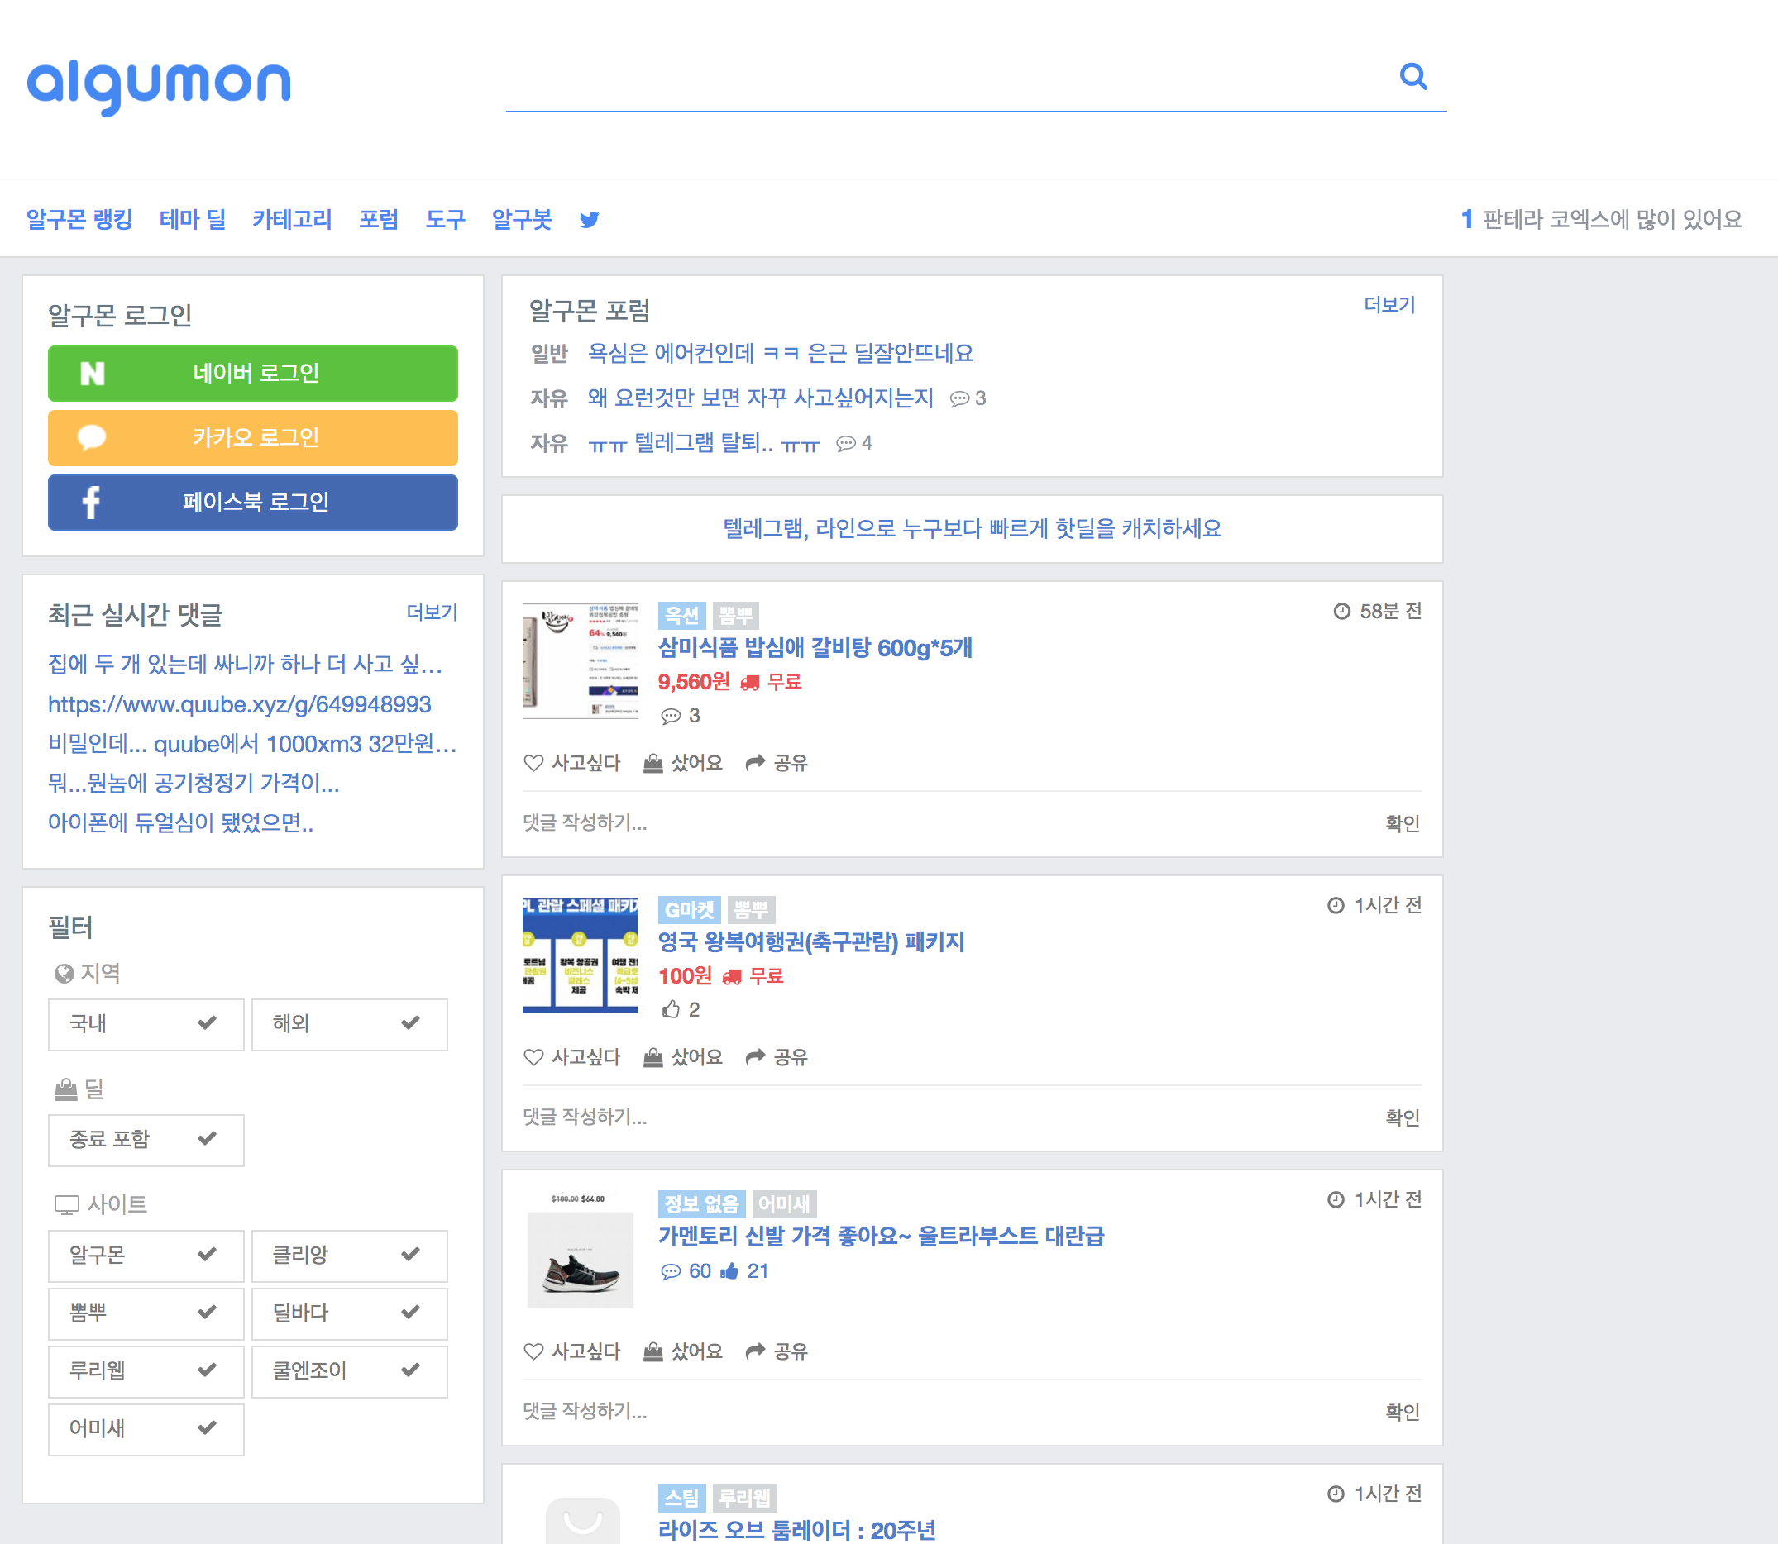Click the search magnifier icon

point(1412,77)
